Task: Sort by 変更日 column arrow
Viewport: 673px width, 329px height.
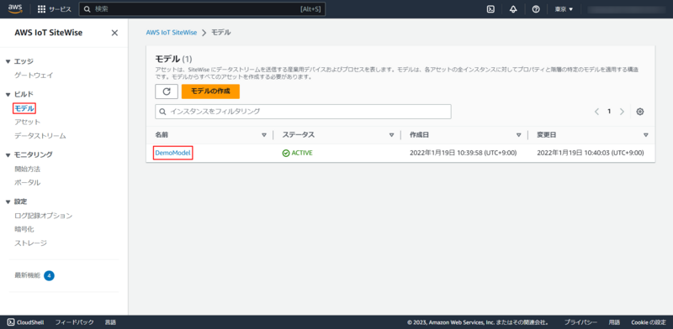Action: [645, 135]
